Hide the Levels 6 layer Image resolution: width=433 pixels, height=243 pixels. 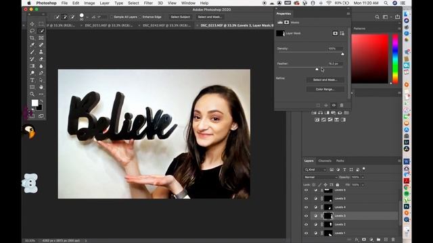(306, 190)
